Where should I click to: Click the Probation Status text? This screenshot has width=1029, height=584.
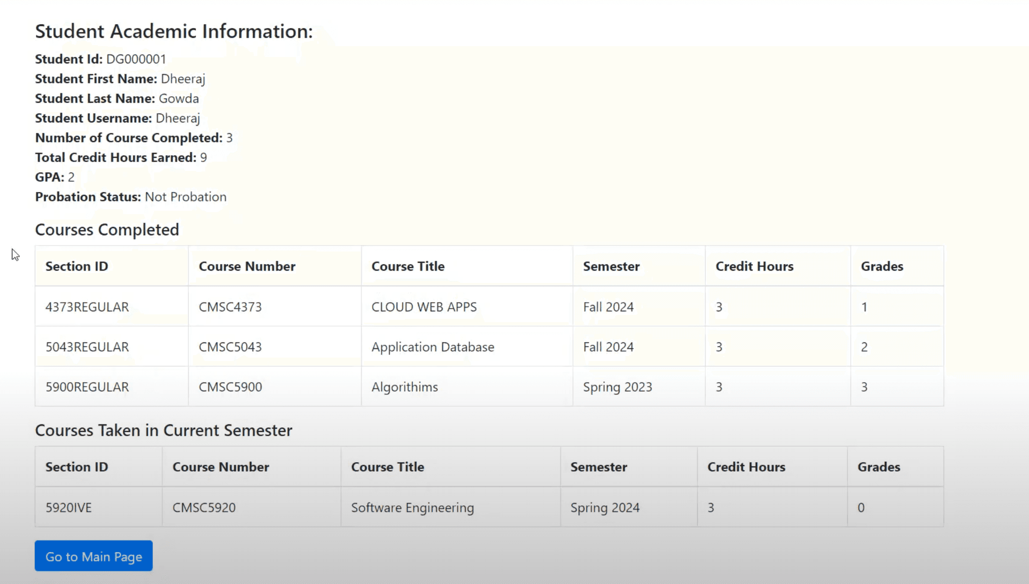click(130, 196)
